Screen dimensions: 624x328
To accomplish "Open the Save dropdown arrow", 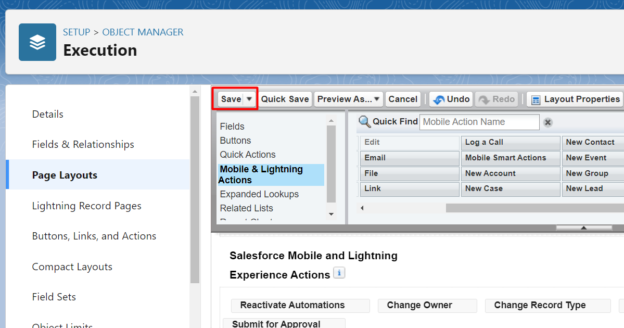I will pyautogui.click(x=249, y=99).
